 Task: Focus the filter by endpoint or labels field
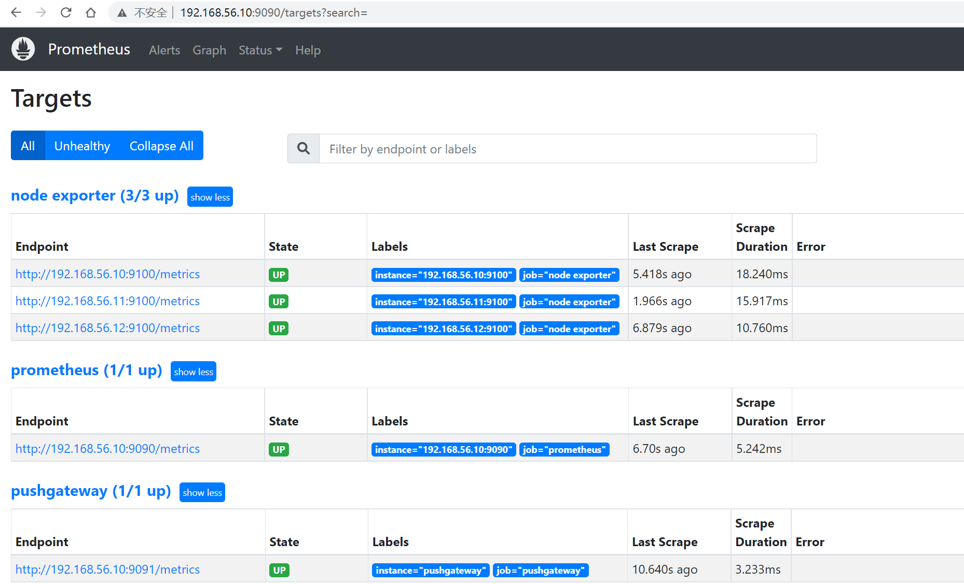pyautogui.click(x=568, y=149)
